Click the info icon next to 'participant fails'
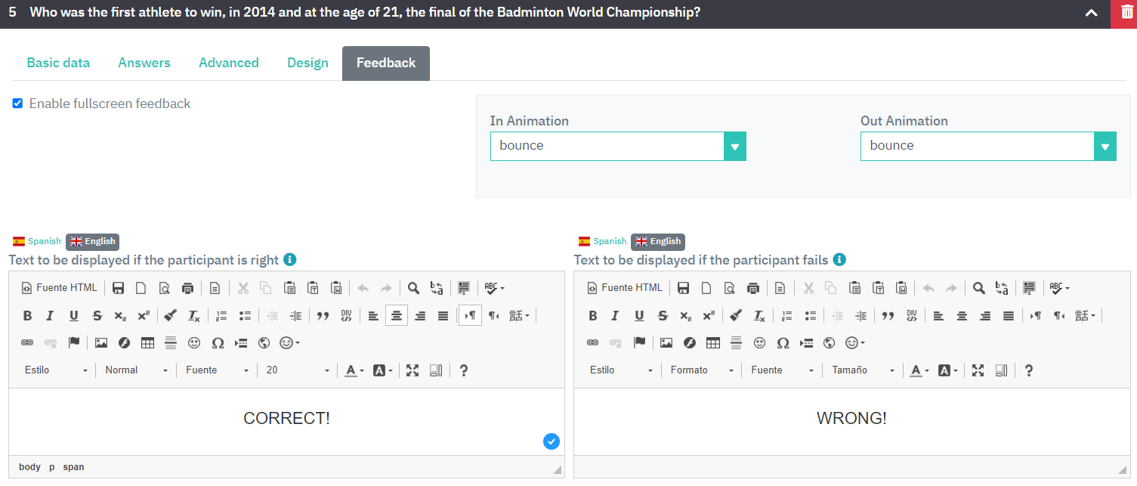This screenshot has height=486, width=1137. 839,259
